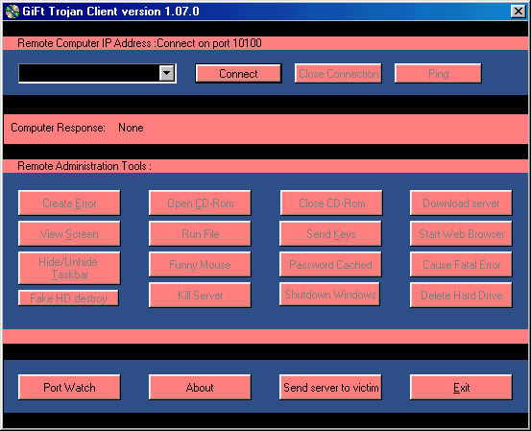
Task: Click the Exit button
Action: pyautogui.click(x=461, y=388)
